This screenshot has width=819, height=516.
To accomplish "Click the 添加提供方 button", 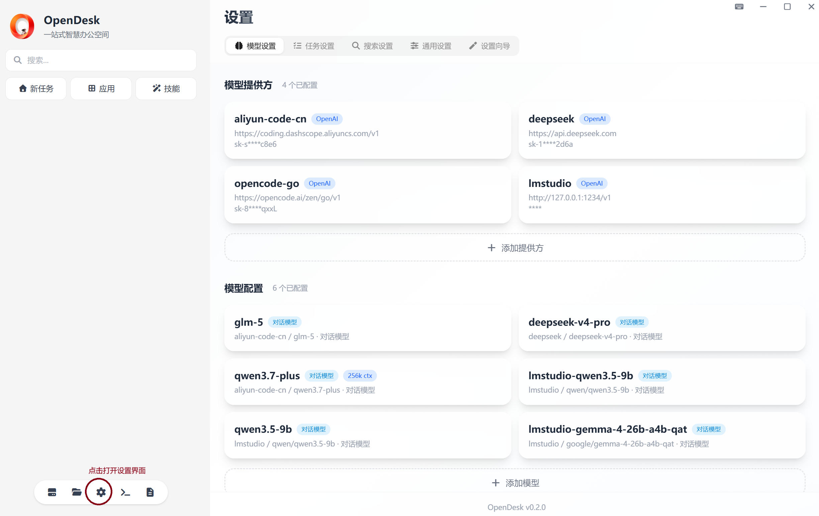I will (515, 247).
